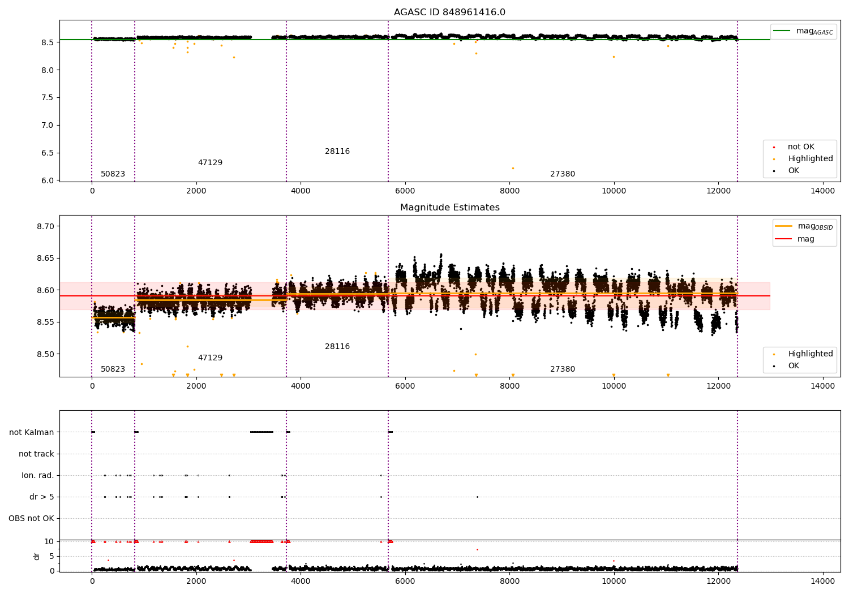Screen dimensions: 849x594
Task: Click obsid label 50823 in the top plot
Action: [x=113, y=174]
